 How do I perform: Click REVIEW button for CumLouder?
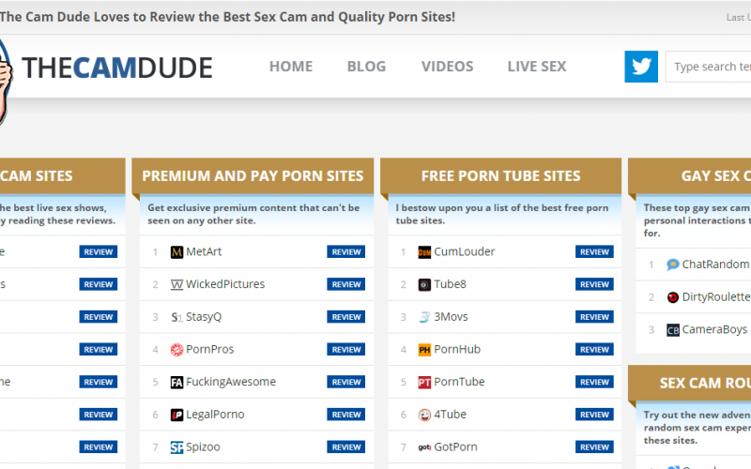594,252
